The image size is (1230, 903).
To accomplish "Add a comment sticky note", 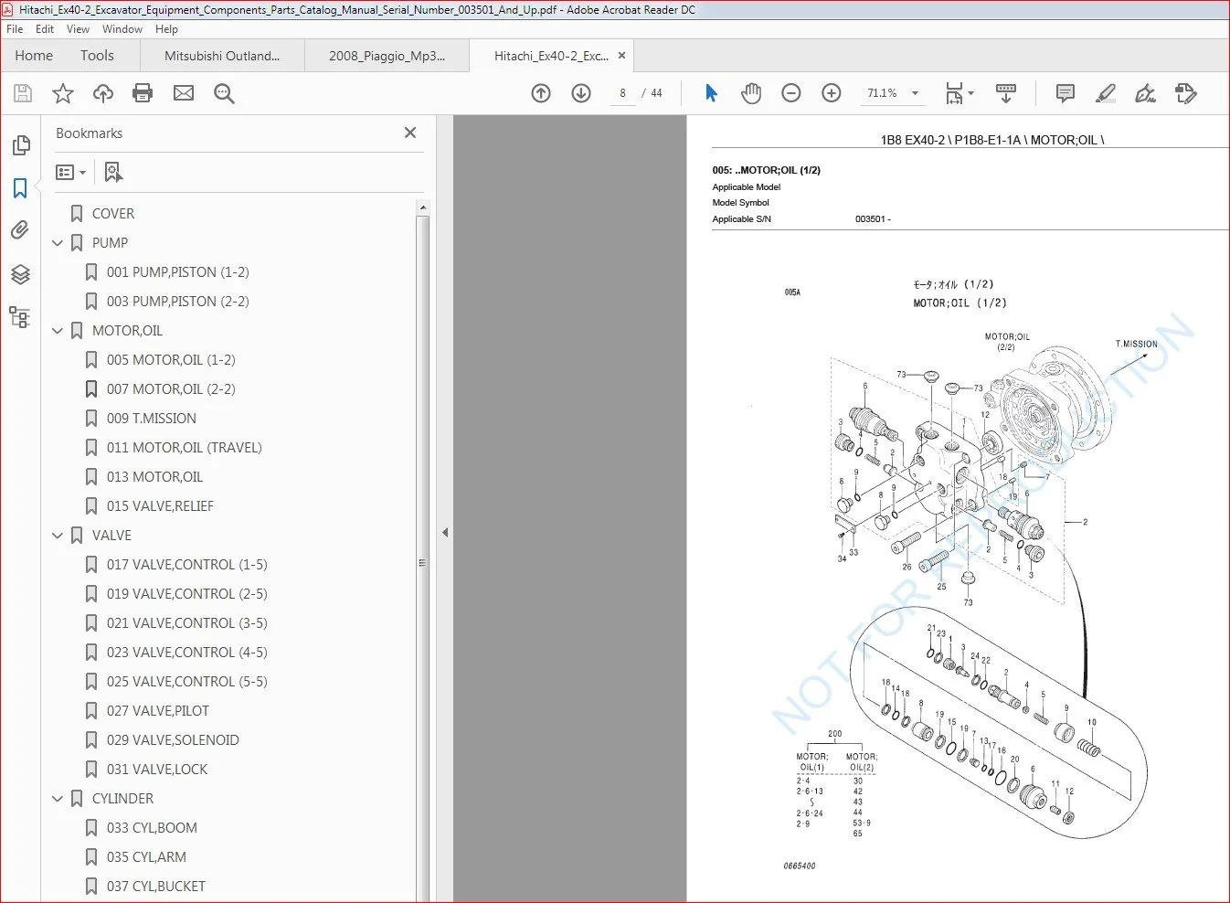I will 1065,93.
